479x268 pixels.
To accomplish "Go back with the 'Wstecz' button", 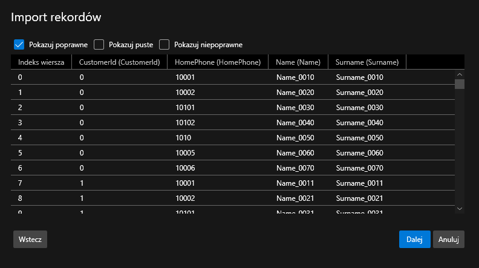I will click(x=30, y=239).
